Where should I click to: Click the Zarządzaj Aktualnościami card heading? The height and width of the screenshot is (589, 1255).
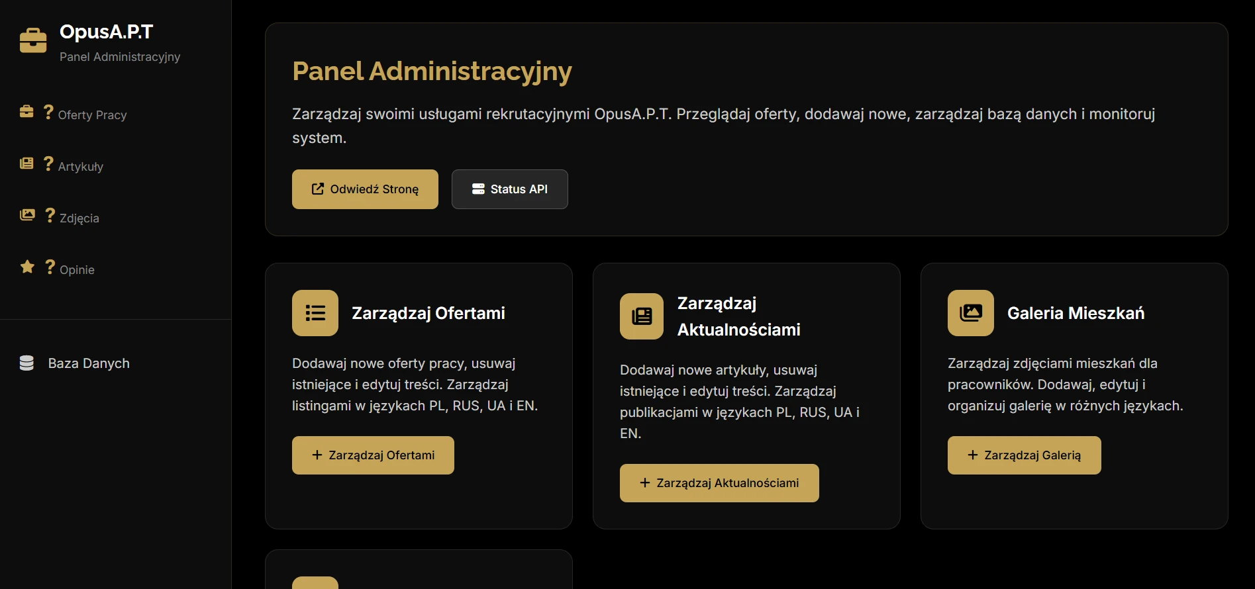point(738,316)
